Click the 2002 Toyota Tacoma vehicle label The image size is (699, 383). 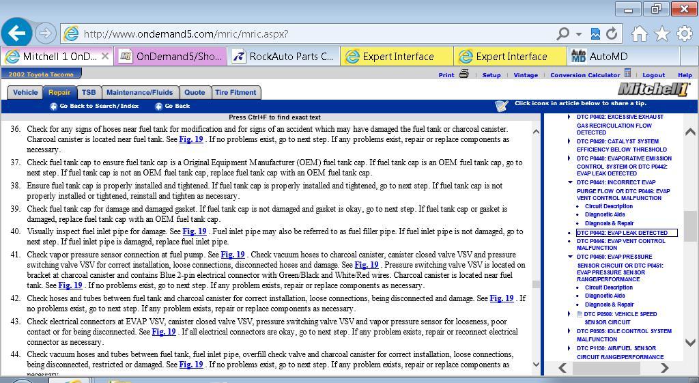coord(40,74)
